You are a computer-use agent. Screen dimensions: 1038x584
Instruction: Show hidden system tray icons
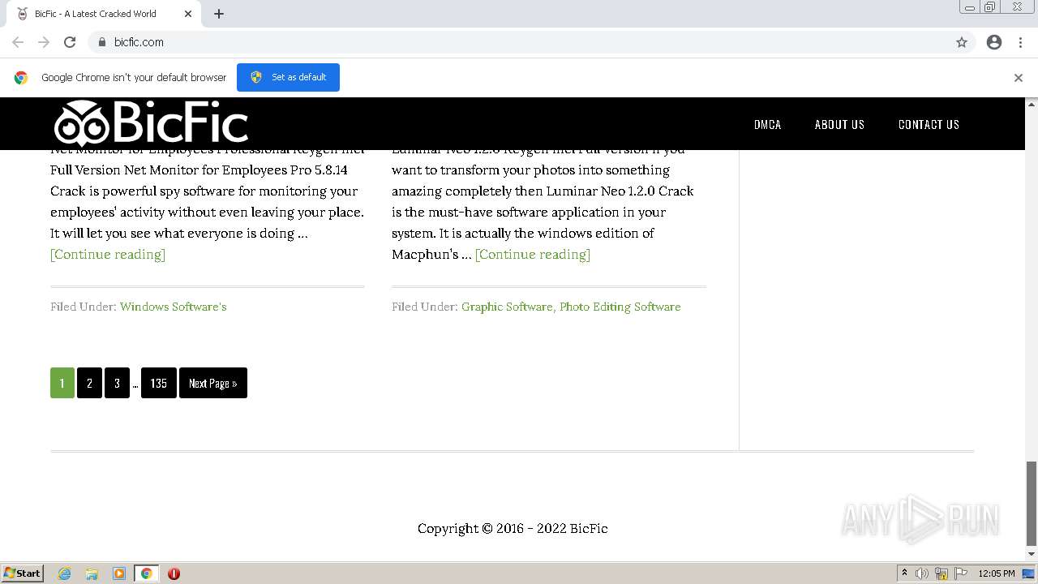pos(904,573)
